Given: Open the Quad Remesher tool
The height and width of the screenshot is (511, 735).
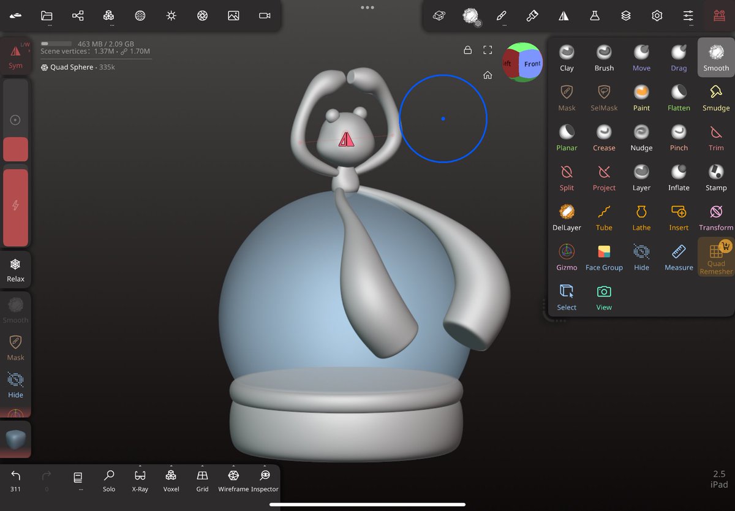Looking at the screenshot, I should click(x=716, y=257).
